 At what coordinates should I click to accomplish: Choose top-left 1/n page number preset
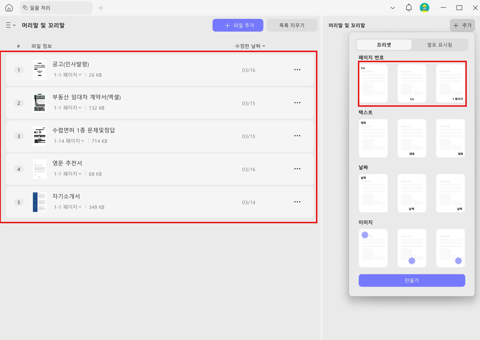click(373, 83)
